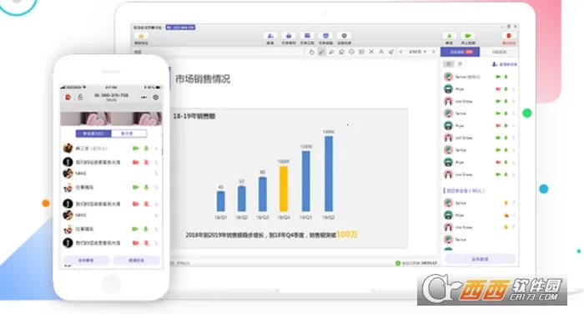Image resolution: width=584 pixels, height=314 pixels.
Task: Select the circle shape annotation tool
Action: pyautogui.click(x=351, y=52)
